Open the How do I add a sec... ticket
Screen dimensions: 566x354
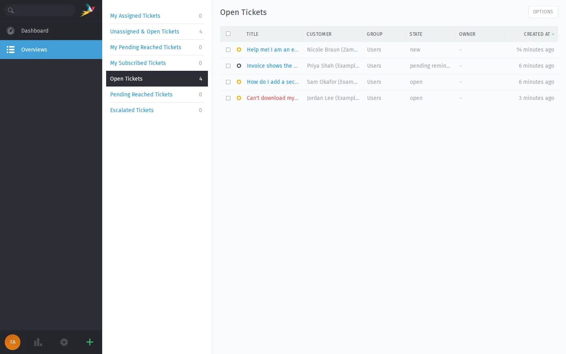pos(273,82)
